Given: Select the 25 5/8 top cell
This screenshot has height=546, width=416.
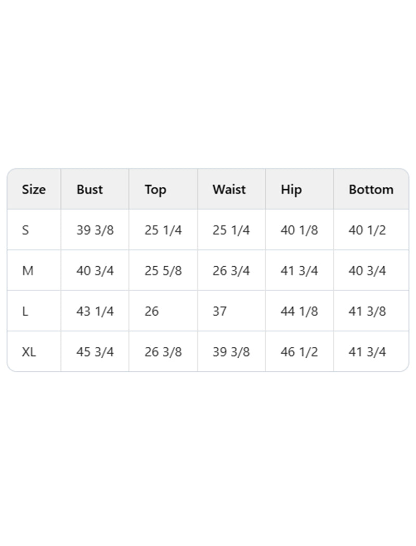Looking at the screenshot, I should pos(163,270).
